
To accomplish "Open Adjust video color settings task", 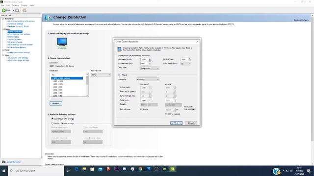I will point(18,58).
